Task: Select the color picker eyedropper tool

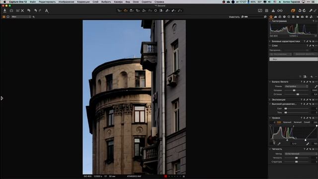Action: (x=167, y=10)
